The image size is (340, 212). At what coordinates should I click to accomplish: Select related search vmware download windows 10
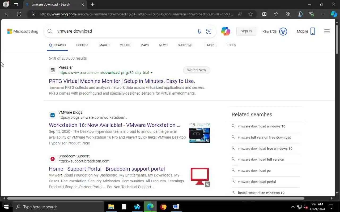click(262, 126)
